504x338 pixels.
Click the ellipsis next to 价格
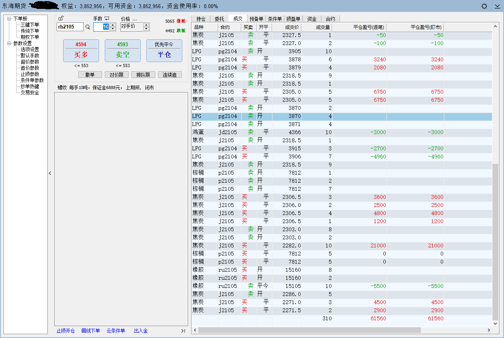134,18
